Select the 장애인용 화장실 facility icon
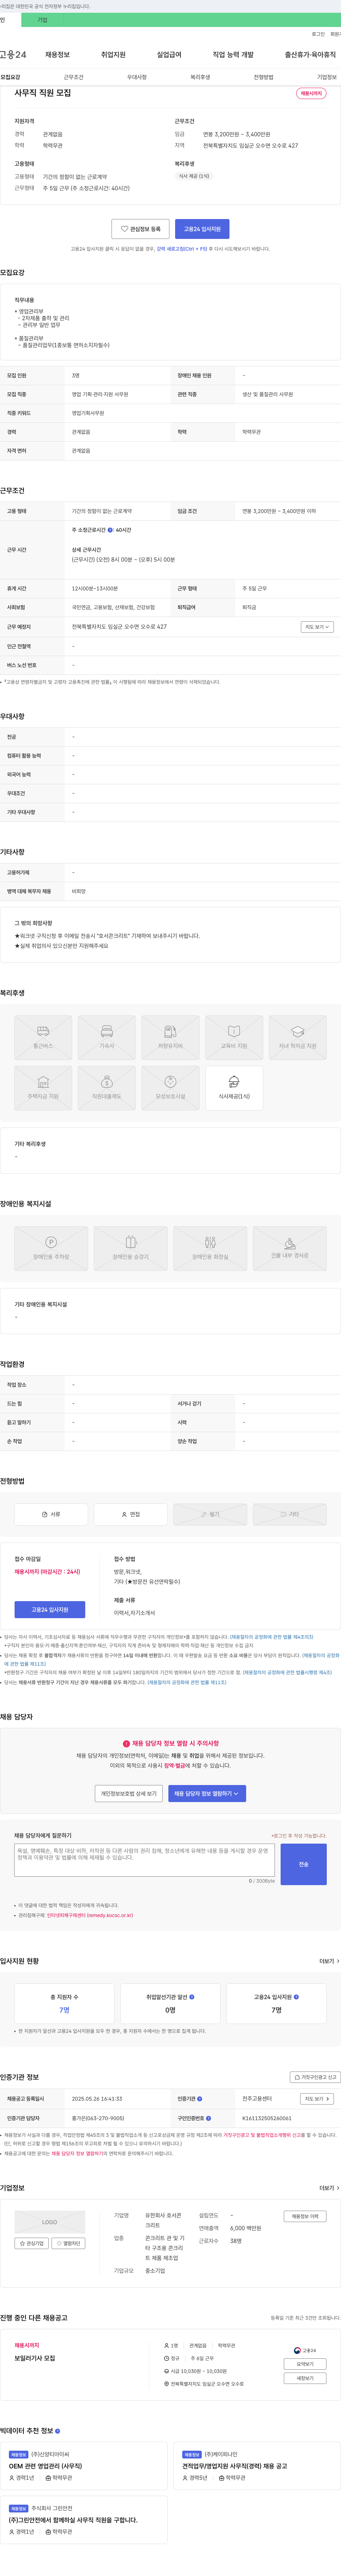The height and width of the screenshot is (2576, 341). coord(210,1249)
